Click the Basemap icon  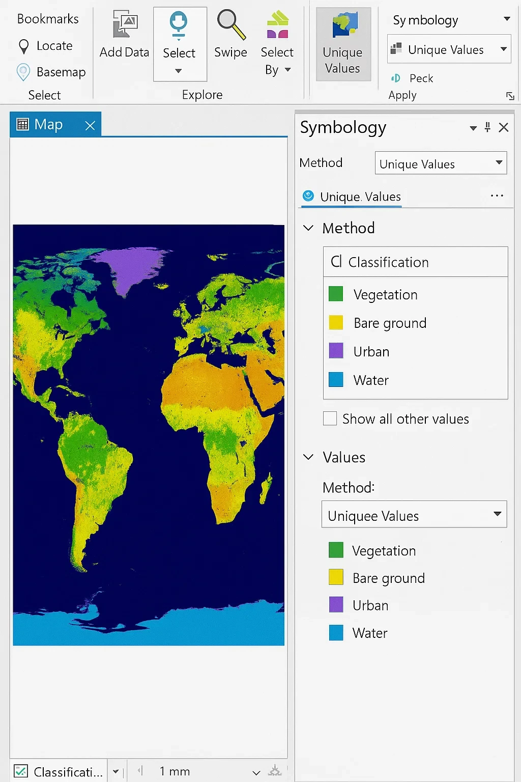[23, 72]
